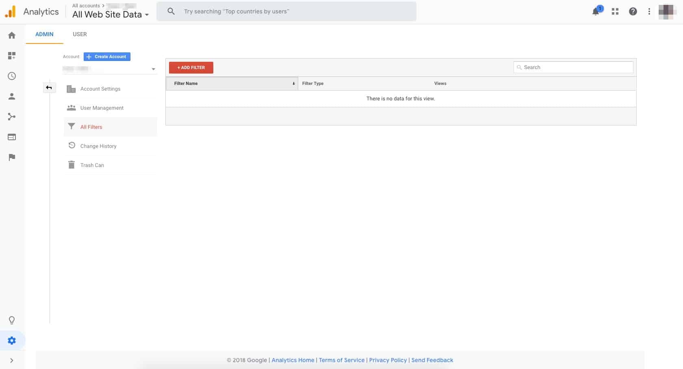
Task: Open the Attribution flag icon in sidebar
Action: point(11,157)
